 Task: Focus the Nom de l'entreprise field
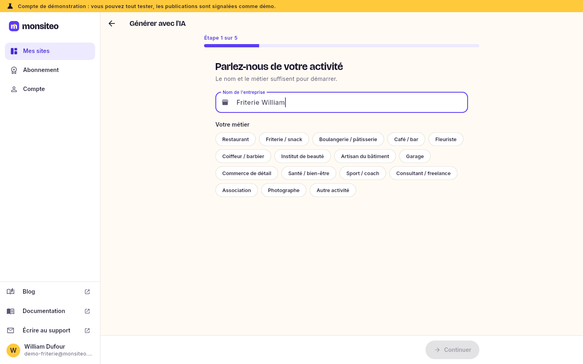coord(342,102)
